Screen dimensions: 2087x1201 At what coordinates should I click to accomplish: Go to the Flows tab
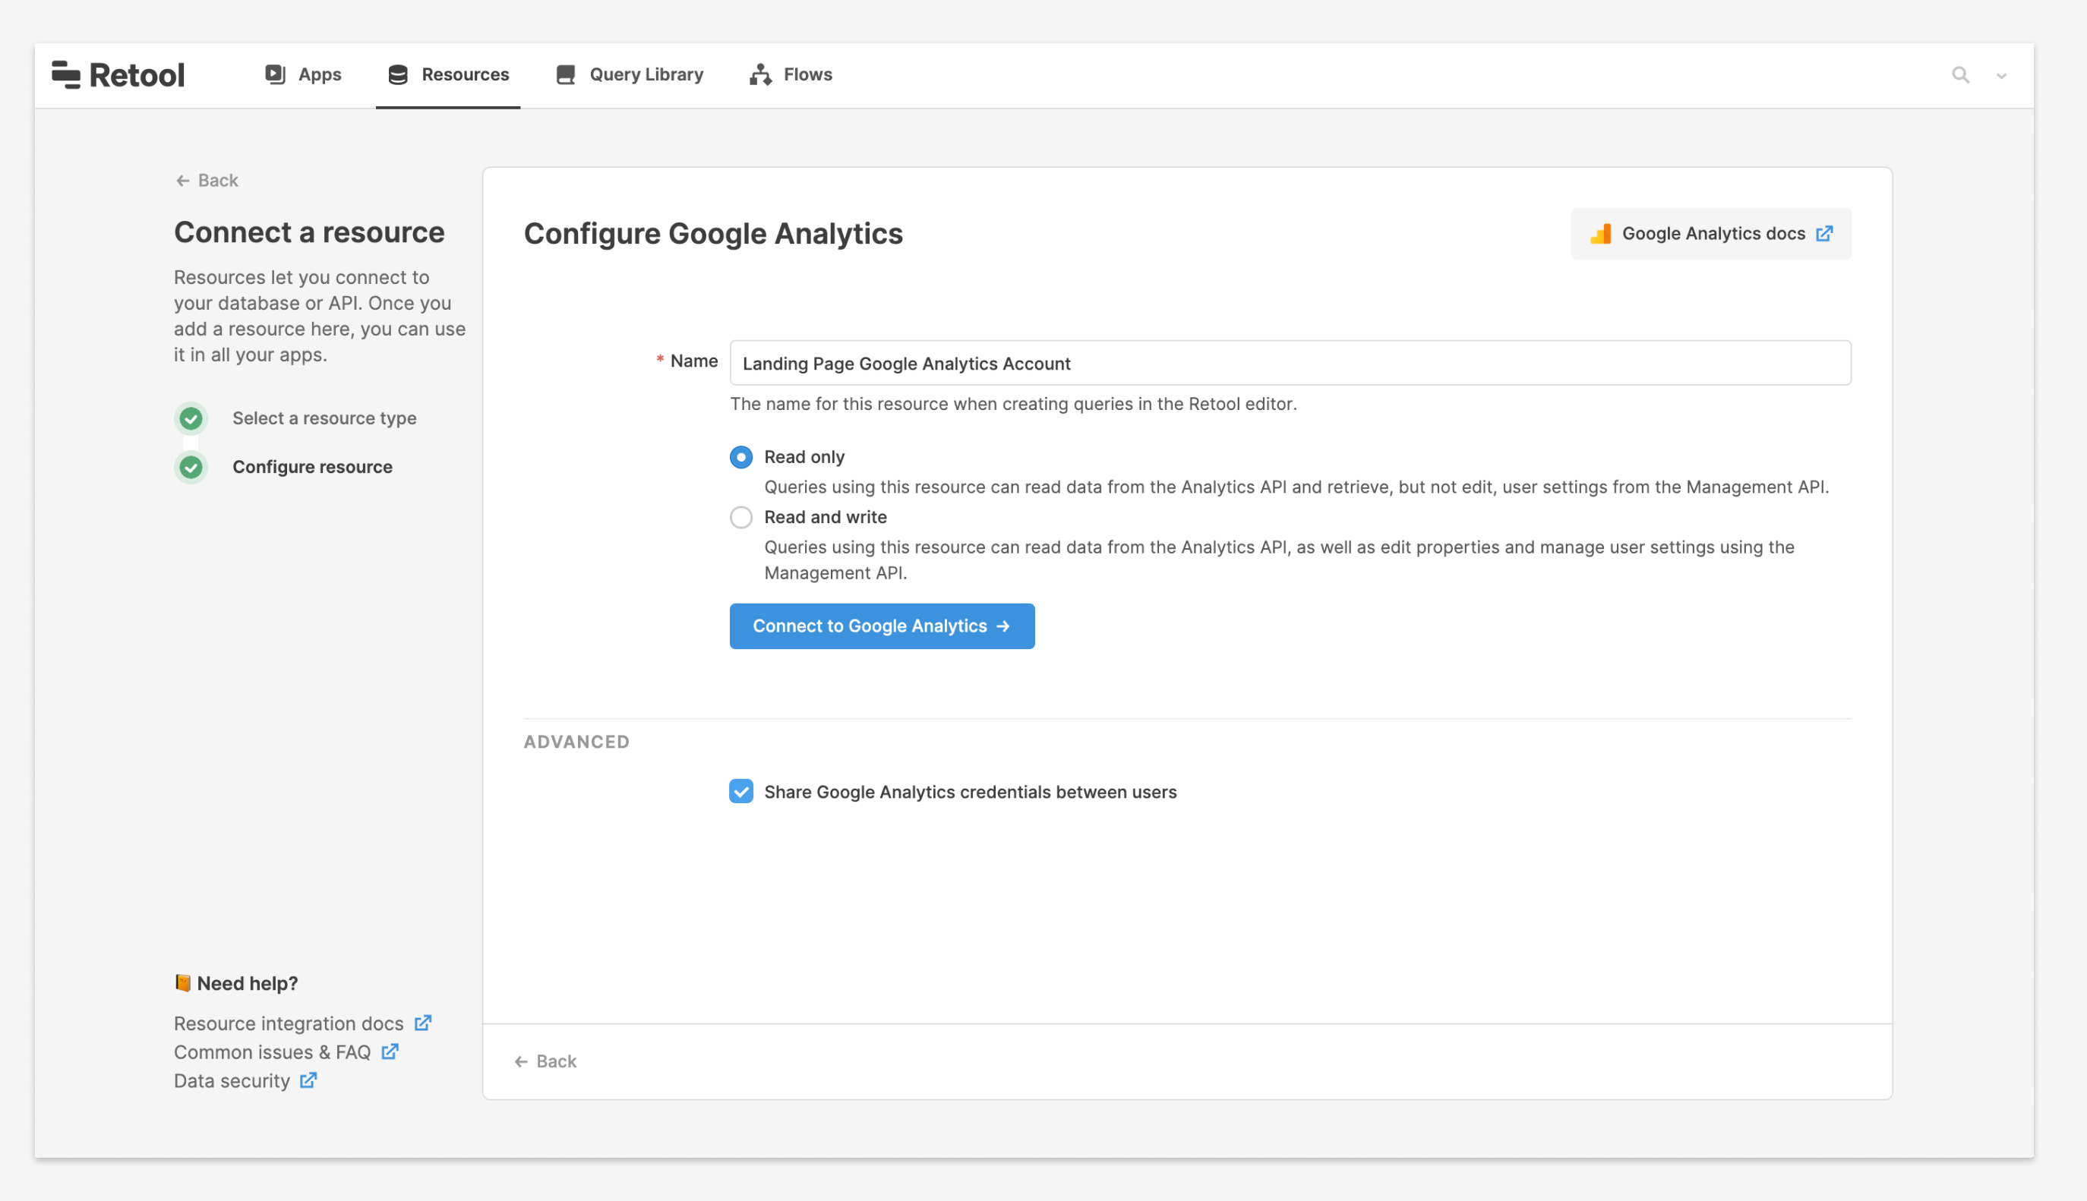coord(791,75)
